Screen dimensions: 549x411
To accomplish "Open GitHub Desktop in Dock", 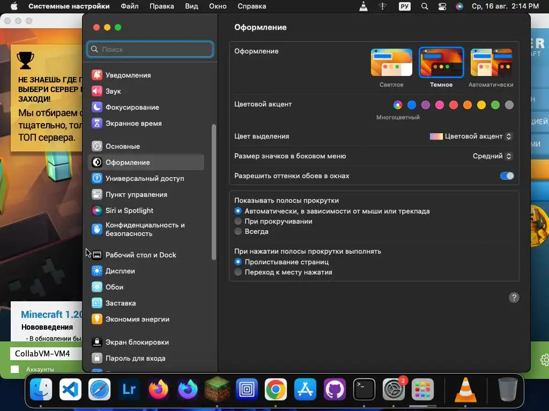I will tap(335, 389).
